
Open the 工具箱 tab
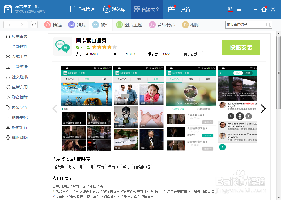pos(179,9)
